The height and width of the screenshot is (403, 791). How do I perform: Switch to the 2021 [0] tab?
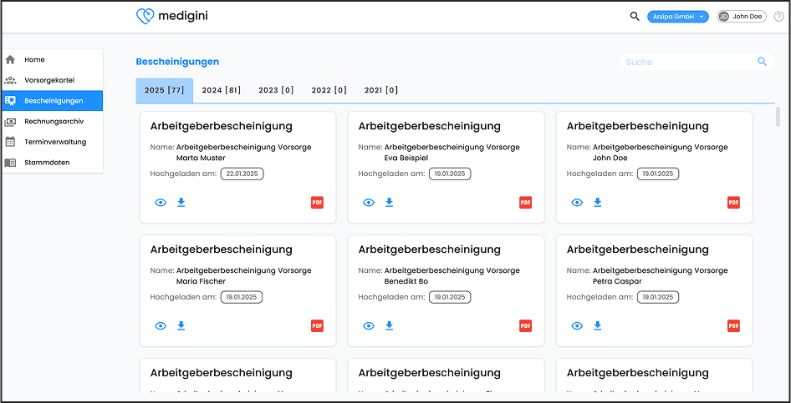click(x=381, y=91)
